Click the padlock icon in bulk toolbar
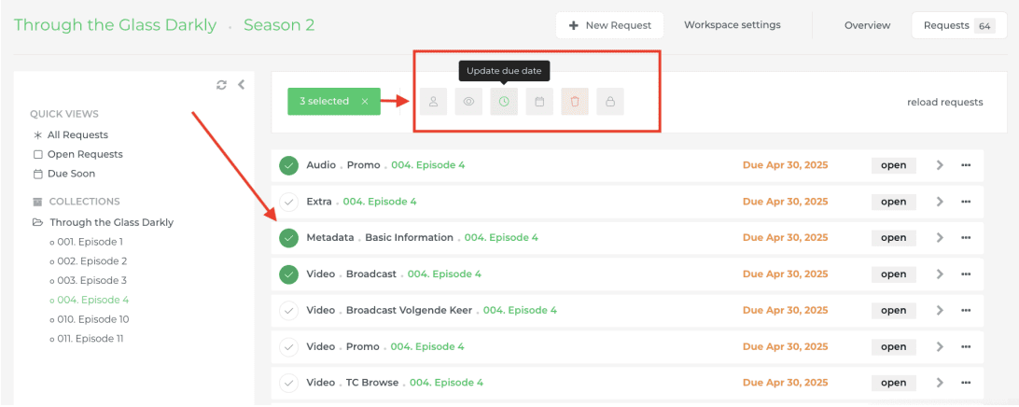The width and height of the screenshot is (1019, 407). click(x=610, y=102)
